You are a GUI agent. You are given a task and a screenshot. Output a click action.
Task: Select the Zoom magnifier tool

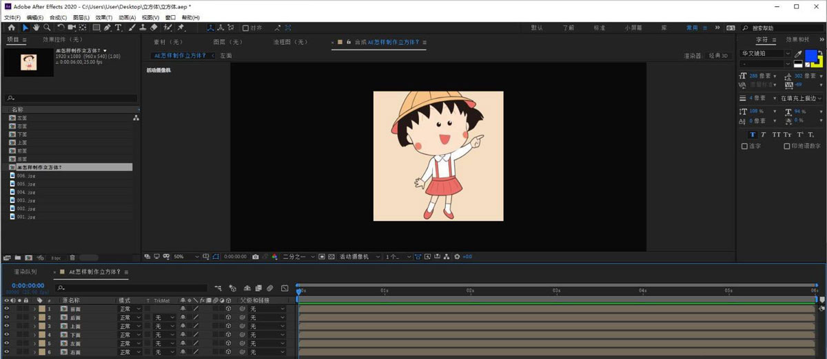tap(47, 28)
